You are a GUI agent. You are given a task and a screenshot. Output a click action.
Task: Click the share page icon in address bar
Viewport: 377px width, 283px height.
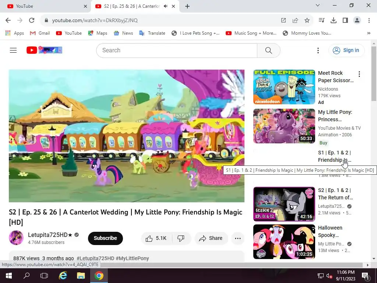(x=295, y=21)
